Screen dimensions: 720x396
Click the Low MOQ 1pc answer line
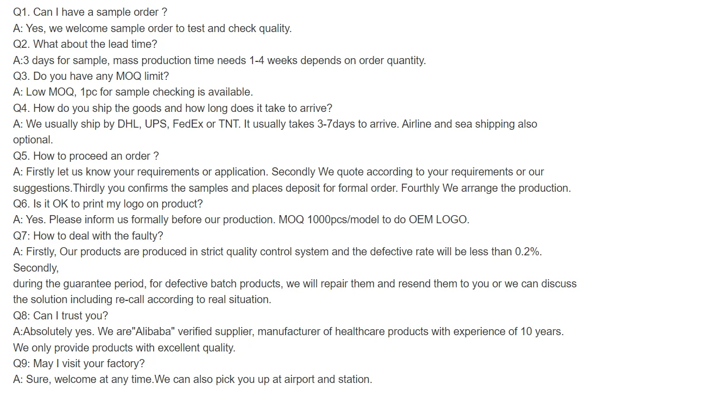pos(132,92)
